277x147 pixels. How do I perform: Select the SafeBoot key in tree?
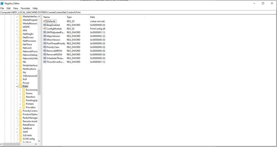27,128
